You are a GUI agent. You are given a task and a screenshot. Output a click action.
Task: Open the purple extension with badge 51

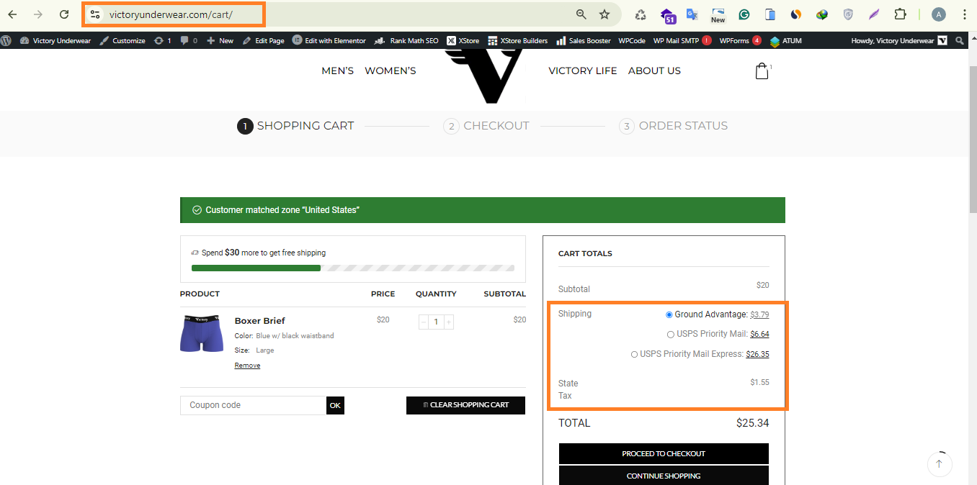(668, 15)
